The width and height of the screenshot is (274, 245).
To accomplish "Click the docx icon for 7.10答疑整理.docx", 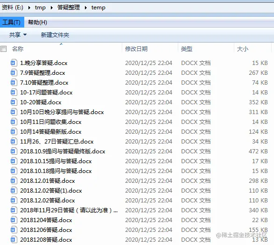I will click(14, 82).
